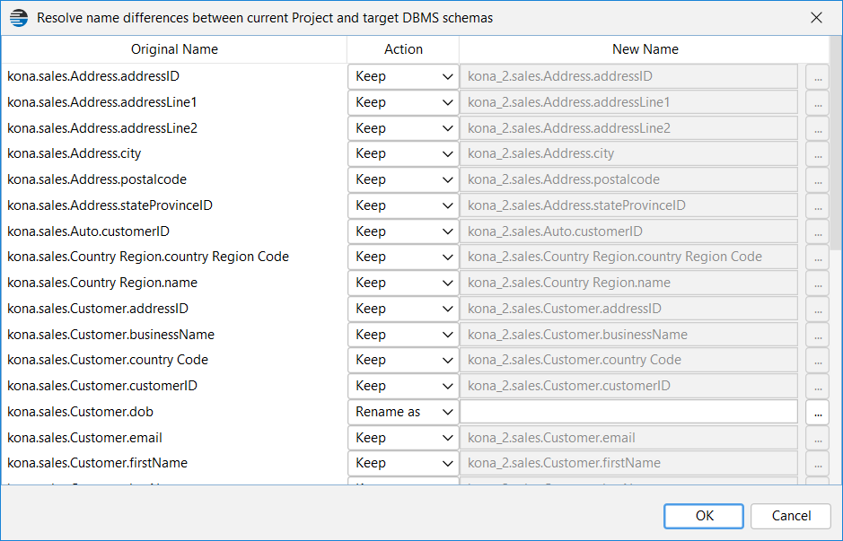Cancel the name resolution dialog
Viewport: 843px width, 541px height.
pyautogui.click(x=791, y=516)
